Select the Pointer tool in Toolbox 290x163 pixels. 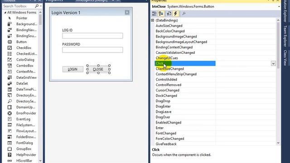[x=21, y=18]
